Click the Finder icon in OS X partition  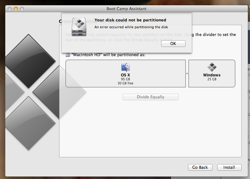click(x=125, y=67)
